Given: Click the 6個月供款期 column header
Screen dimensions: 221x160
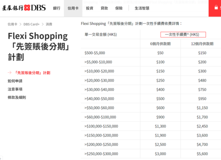Looking at the screenshot, I should click(160, 44).
